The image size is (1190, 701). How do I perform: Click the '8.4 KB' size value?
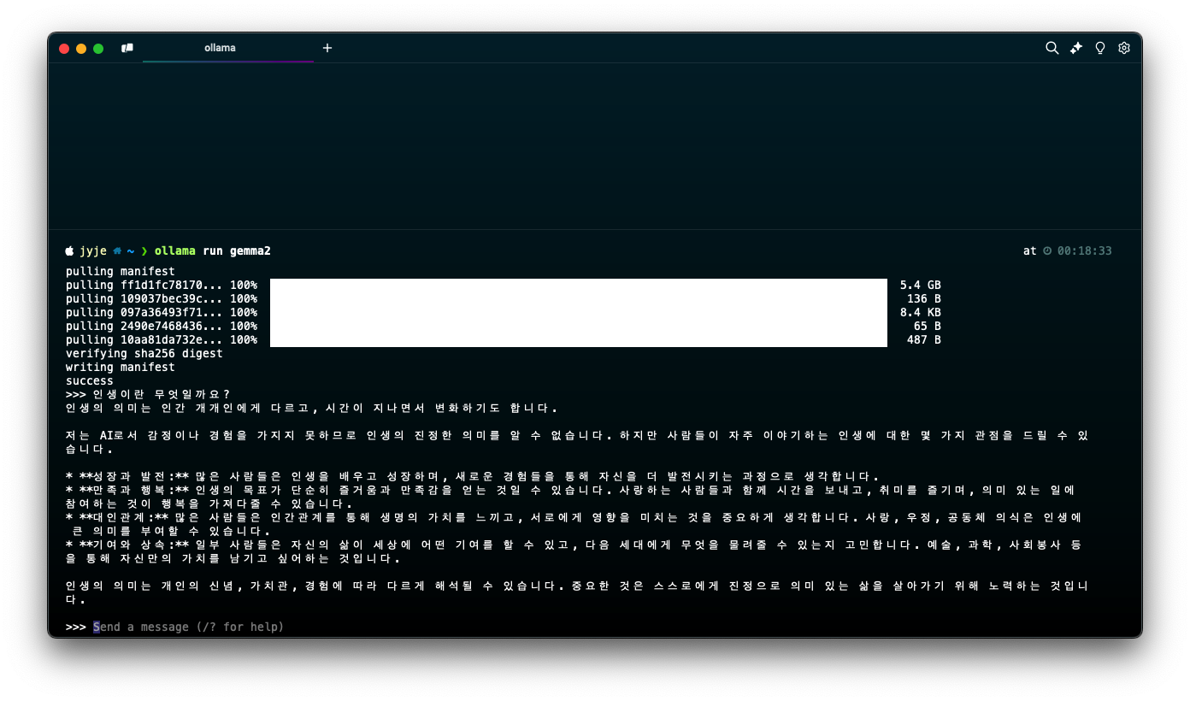[920, 312]
